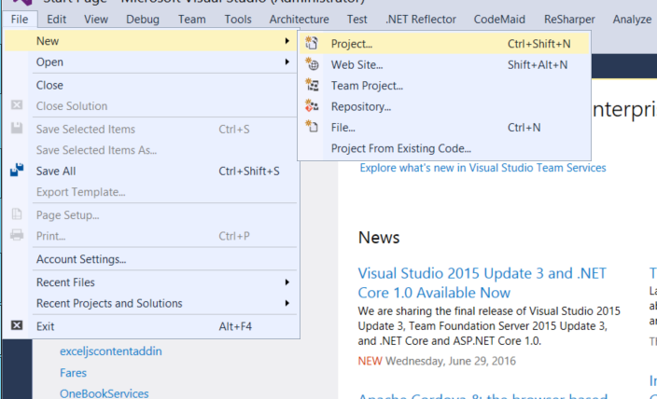Open the Tools menu

[x=238, y=20]
